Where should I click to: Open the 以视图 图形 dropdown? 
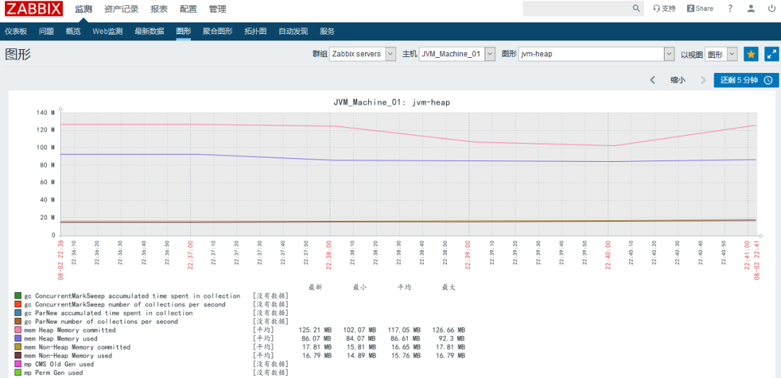pyautogui.click(x=721, y=53)
